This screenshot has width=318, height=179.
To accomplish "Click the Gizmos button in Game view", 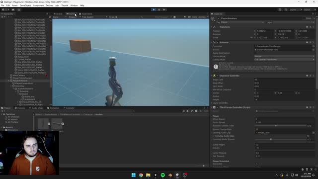I will coord(202,17).
